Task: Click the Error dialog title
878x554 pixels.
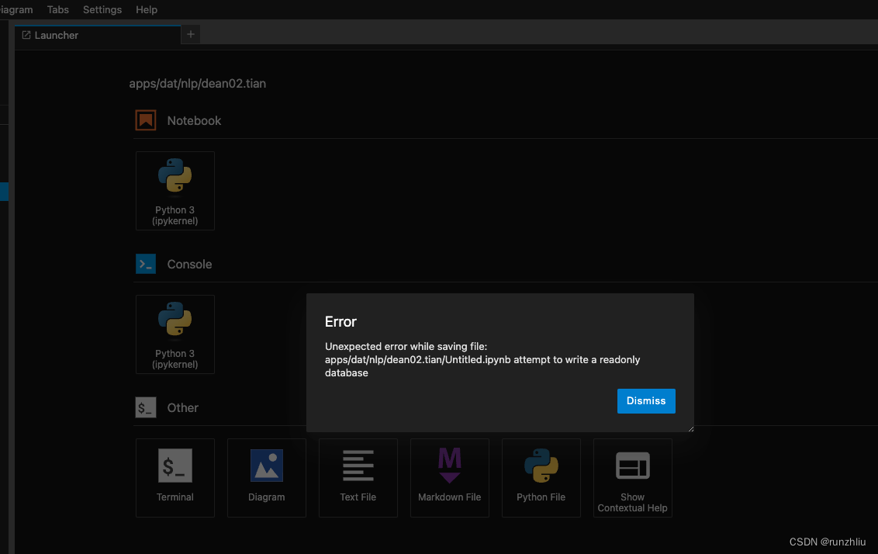Action: pos(340,321)
